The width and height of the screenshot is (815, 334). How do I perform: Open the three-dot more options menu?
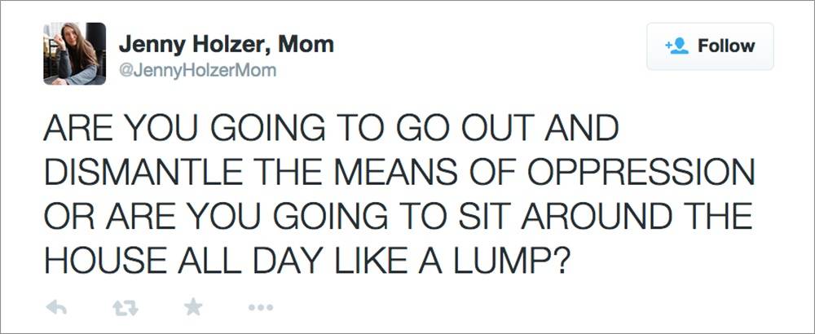tap(262, 307)
